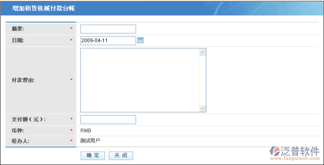This screenshot has width=324, height=165.
Task: Click the 日期 field label
Action: click(18, 40)
